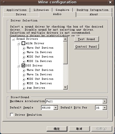The width and height of the screenshot is (115, 134).
Task: Select Aux Devices label in tree
Action: [x=36, y=88]
